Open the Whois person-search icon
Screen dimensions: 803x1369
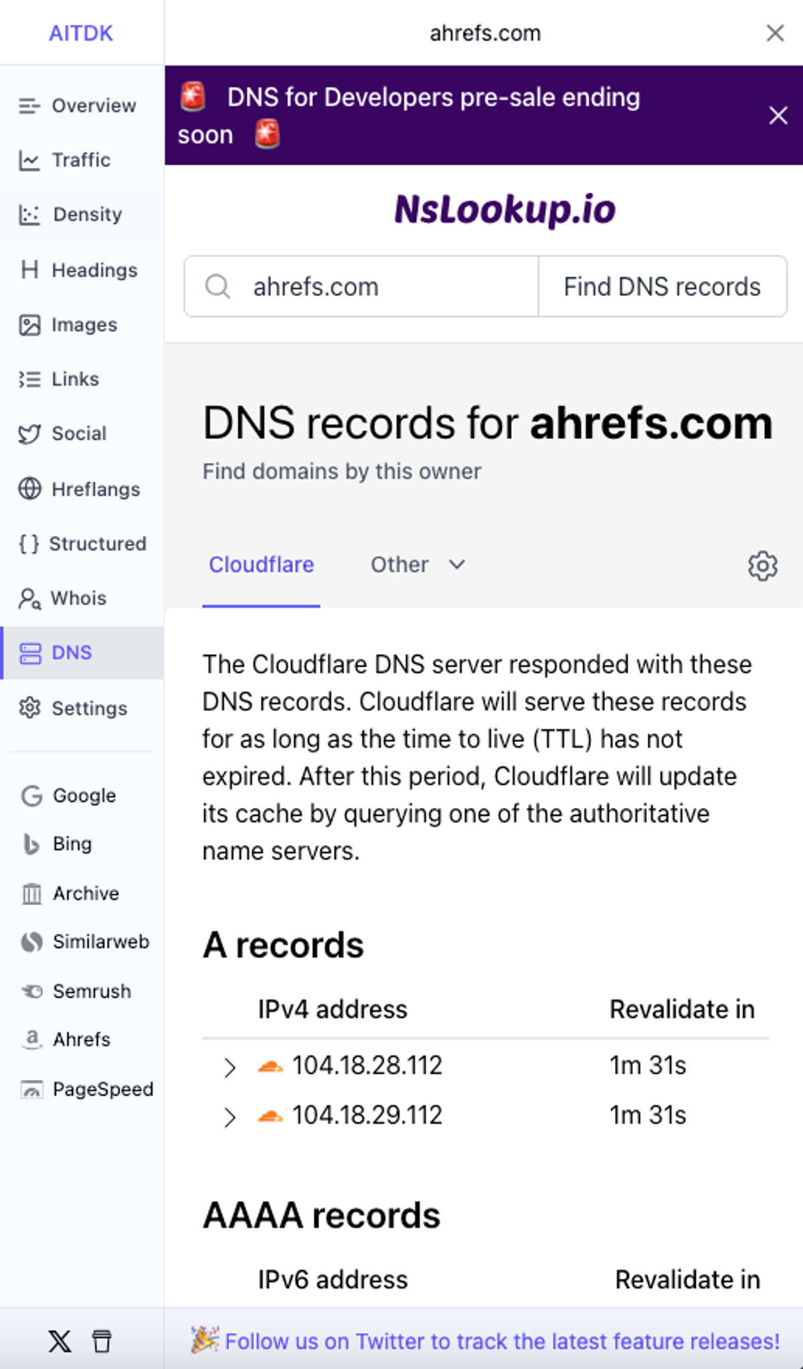[29, 598]
